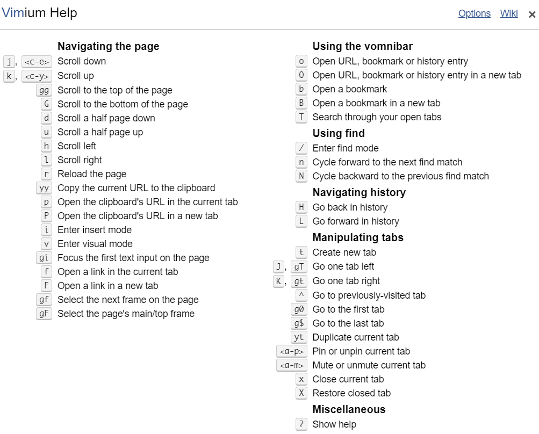Screen dimensions: 539x434
Task: Click the 'T' search tabs key badge
Action: [301, 117]
